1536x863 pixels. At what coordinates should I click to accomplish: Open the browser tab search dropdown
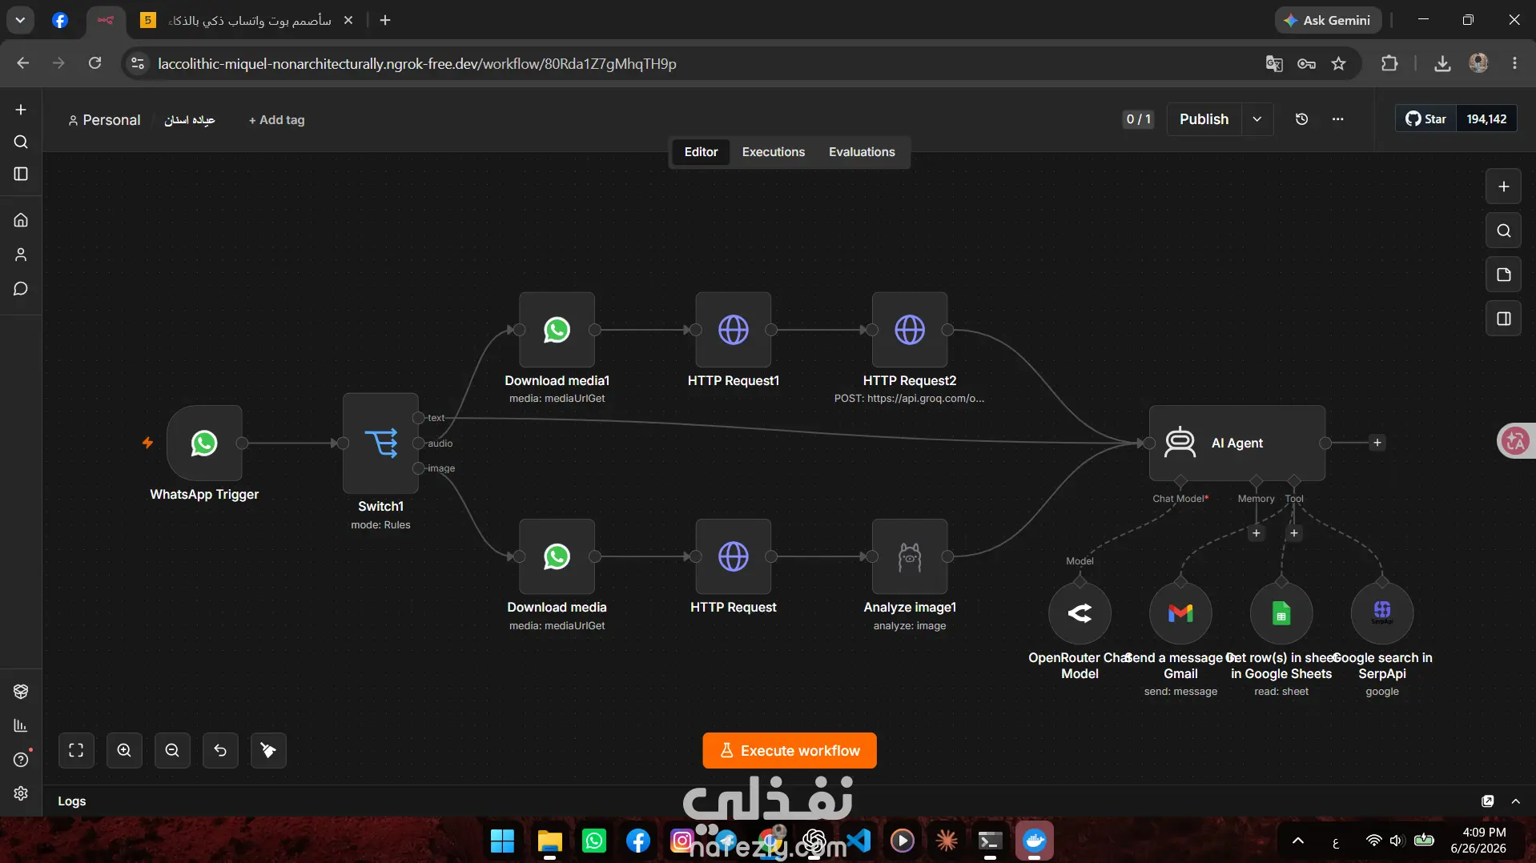(20, 20)
